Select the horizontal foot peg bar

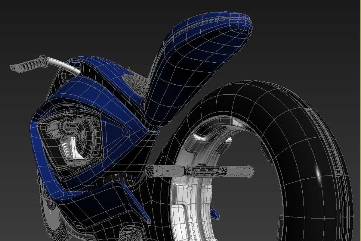[x=200, y=171]
